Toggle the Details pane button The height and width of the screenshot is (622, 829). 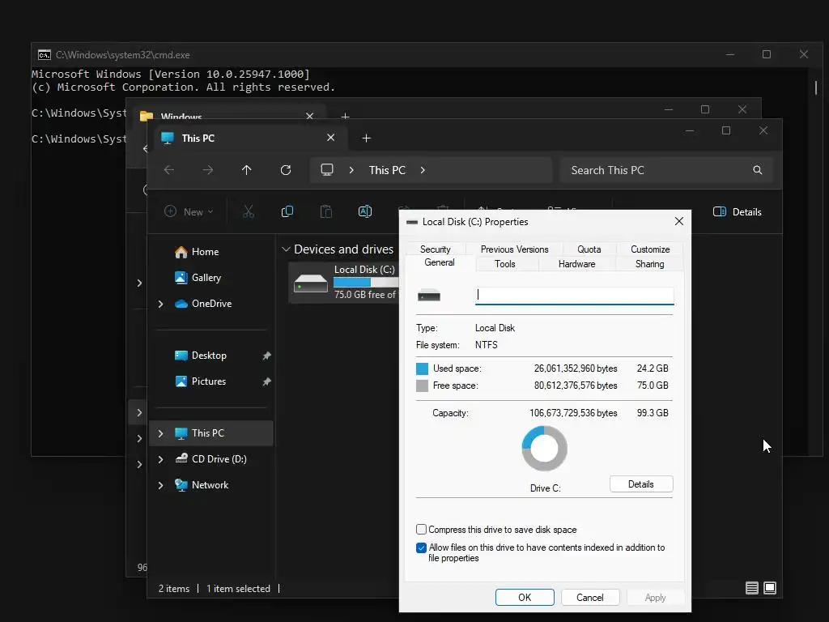point(737,211)
